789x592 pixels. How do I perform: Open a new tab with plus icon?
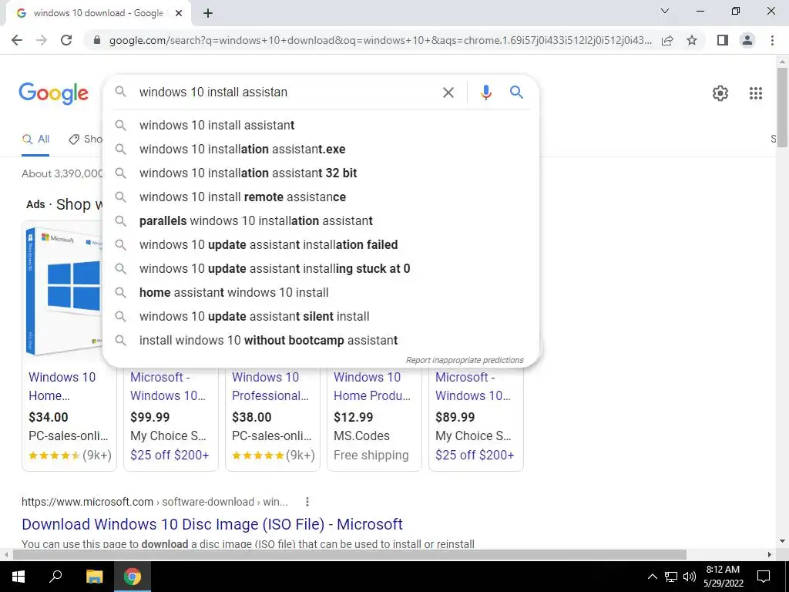coord(208,14)
